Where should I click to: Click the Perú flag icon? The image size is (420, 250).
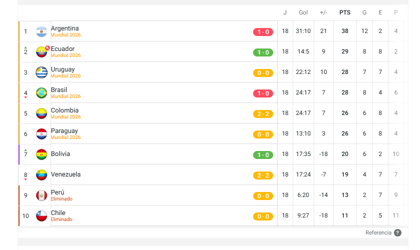pyautogui.click(x=42, y=195)
